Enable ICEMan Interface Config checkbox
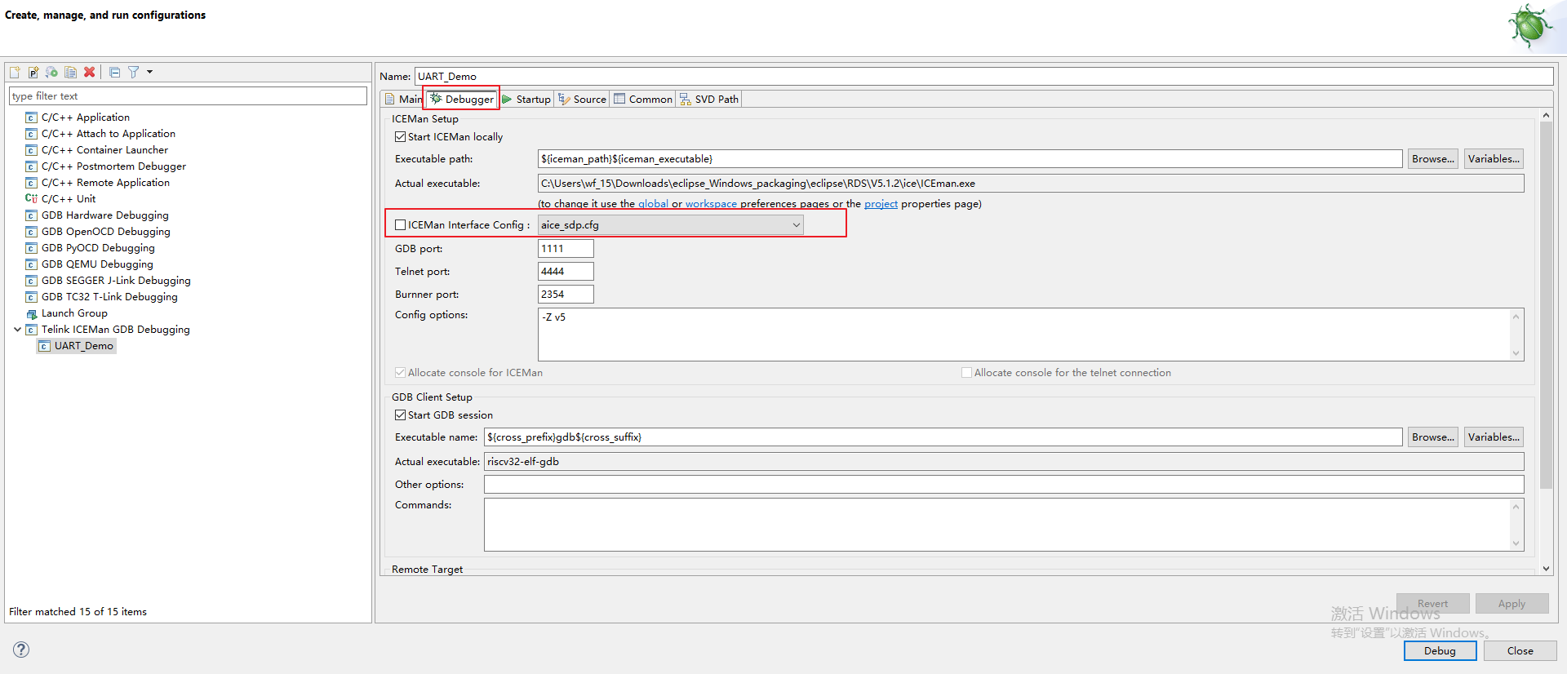Viewport: 1567px width, 674px height. [400, 225]
